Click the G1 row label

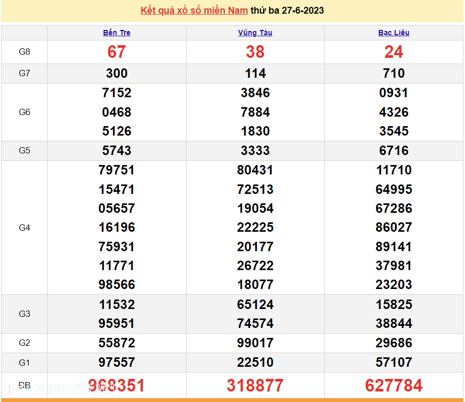pos(24,362)
